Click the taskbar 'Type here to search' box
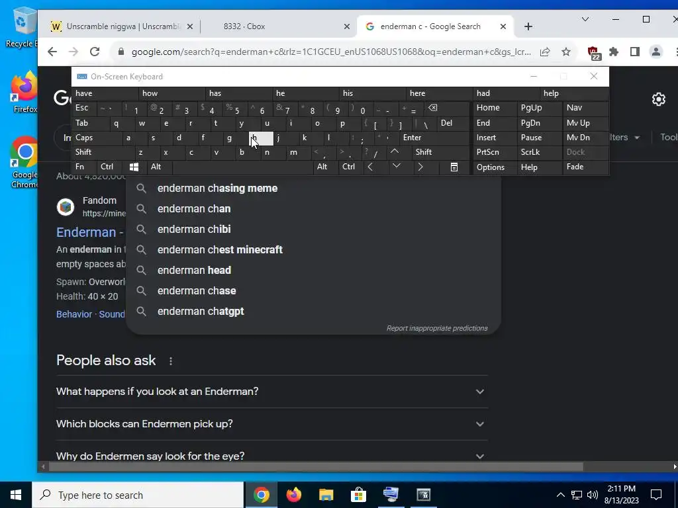 pos(138,495)
